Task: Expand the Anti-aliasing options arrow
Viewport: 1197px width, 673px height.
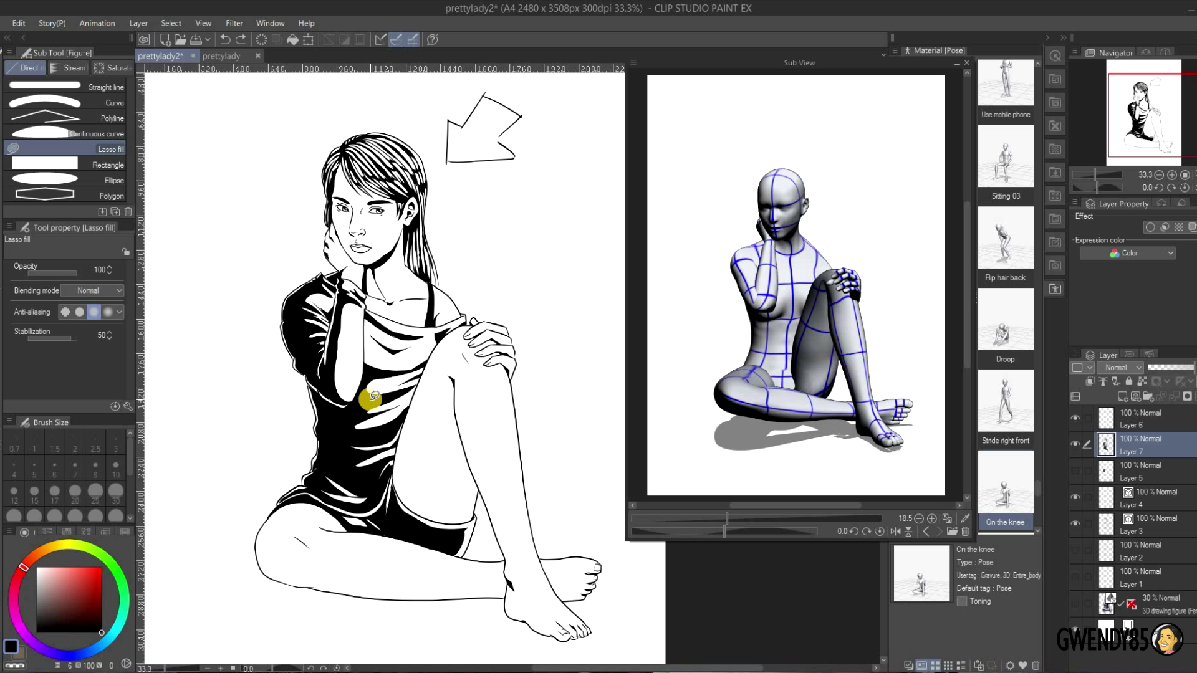Action: pos(120,312)
